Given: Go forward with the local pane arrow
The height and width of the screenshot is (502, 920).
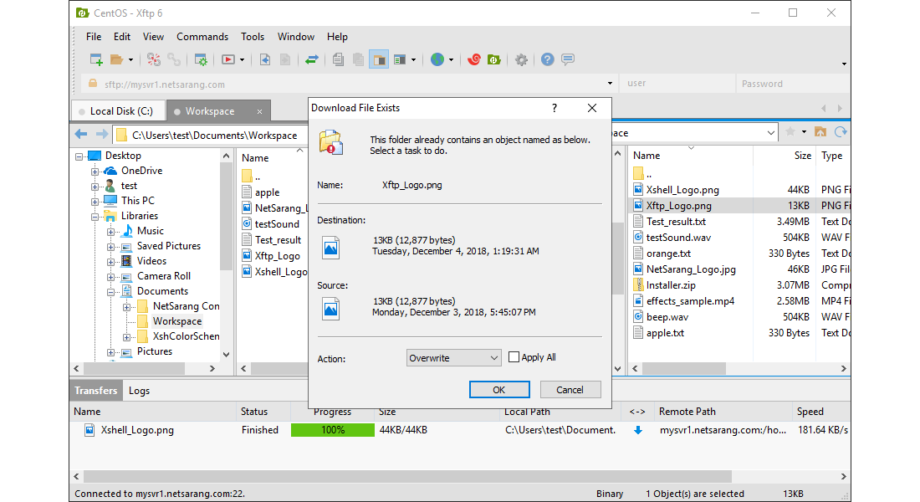Looking at the screenshot, I should click(x=102, y=135).
